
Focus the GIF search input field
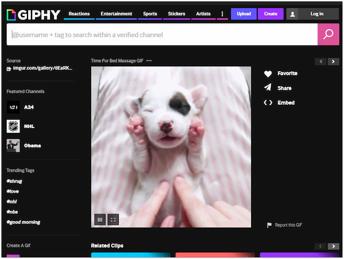(162, 34)
